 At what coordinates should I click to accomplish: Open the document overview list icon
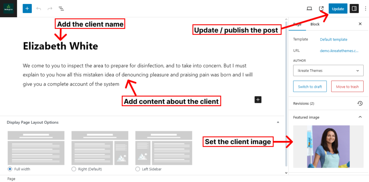(x=61, y=9)
